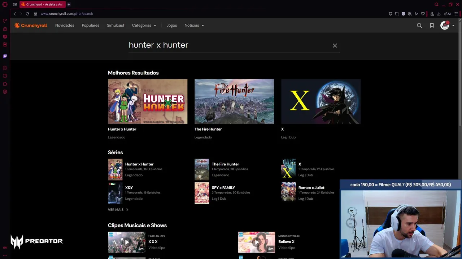Open the AI assistant toolbar button
The height and width of the screenshot is (259, 462).
(x=448, y=14)
